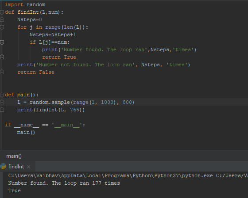Click the 'import random' line
This screenshot has width=248, height=198.
[x=25, y=4]
